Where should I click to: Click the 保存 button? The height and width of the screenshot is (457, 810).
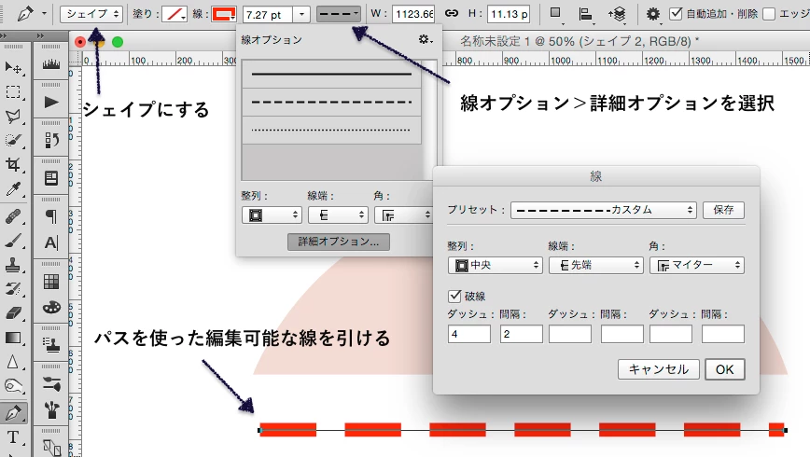[723, 210]
